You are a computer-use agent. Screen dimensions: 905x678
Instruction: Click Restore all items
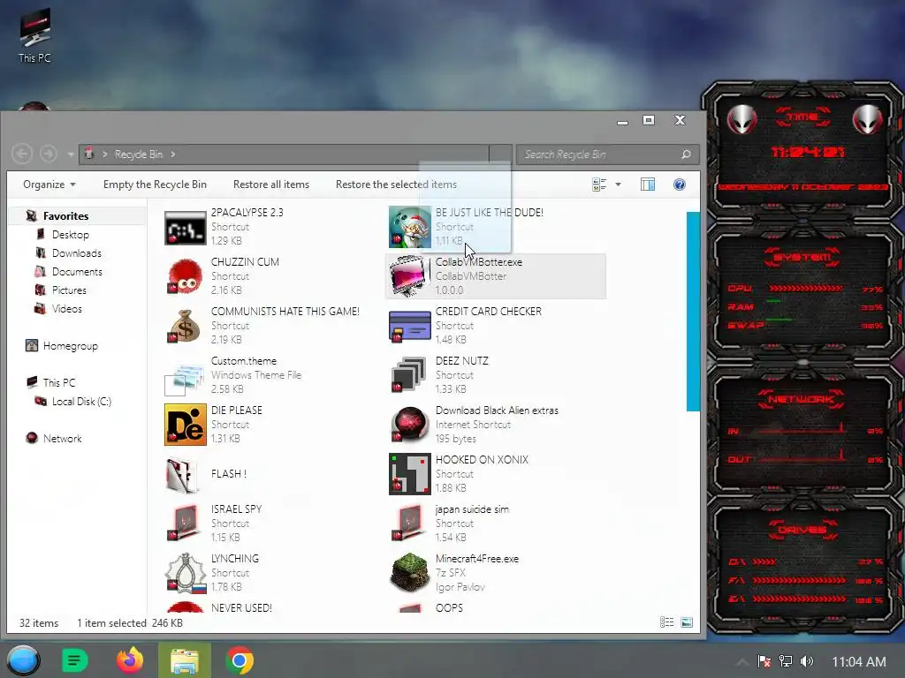point(271,185)
